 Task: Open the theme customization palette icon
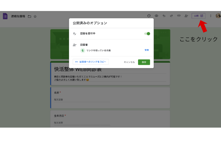(149, 16)
